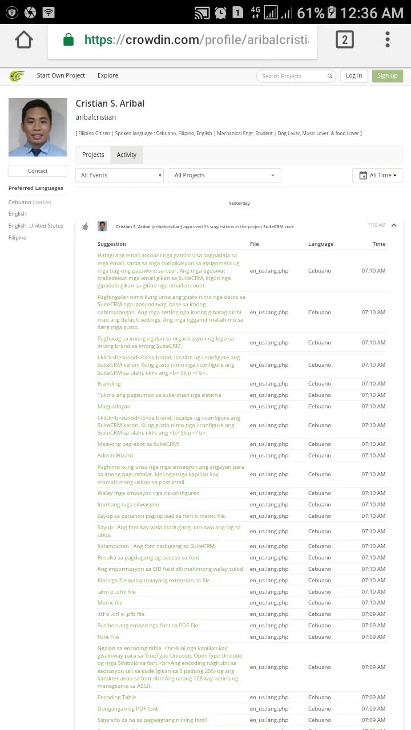The height and width of the screenshot is (730, 411).
Task: Open the All Events dropdown
Action: (119, 175)
